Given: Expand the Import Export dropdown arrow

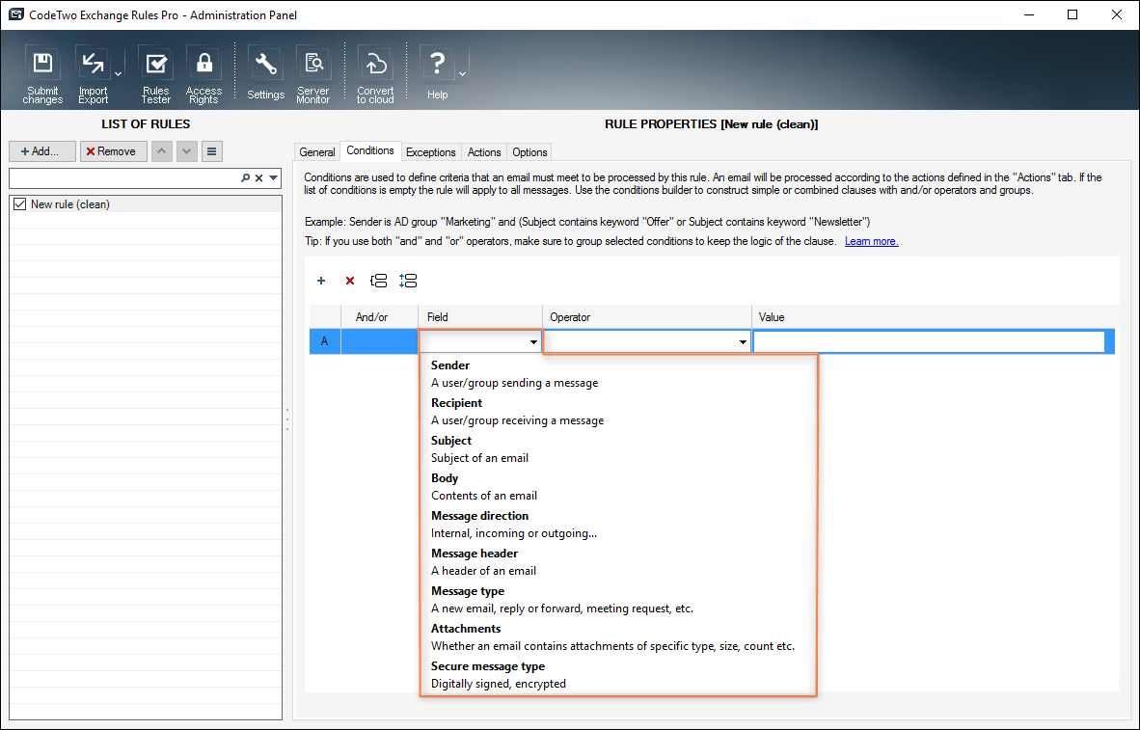Looking at the screenshot, I should [x=118, y=74].
